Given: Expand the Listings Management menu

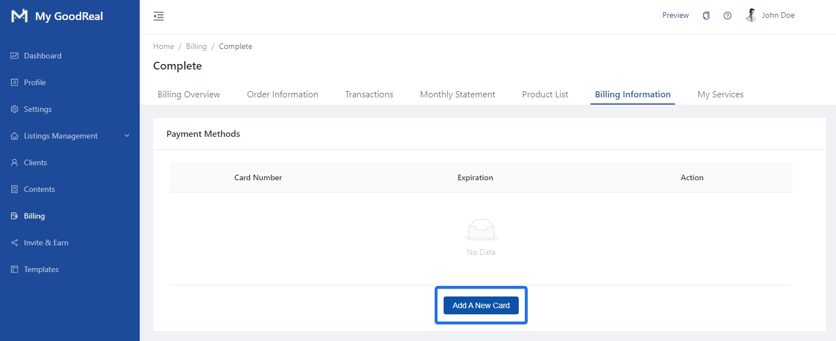Looking at the screenshot, I should [126, 135].
